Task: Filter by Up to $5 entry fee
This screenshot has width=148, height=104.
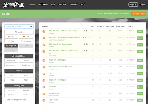Action: (x=11, y=90)
